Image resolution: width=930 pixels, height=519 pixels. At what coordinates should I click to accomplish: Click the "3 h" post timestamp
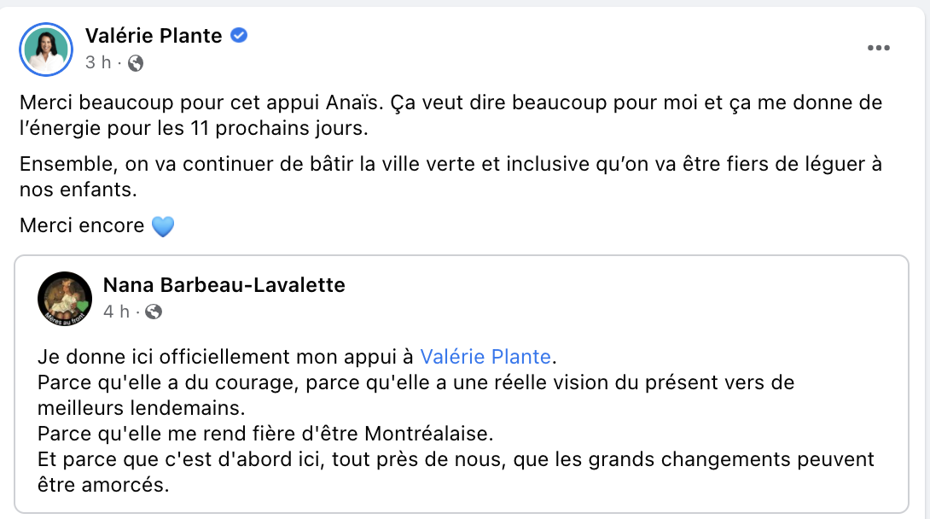point(98,62)
